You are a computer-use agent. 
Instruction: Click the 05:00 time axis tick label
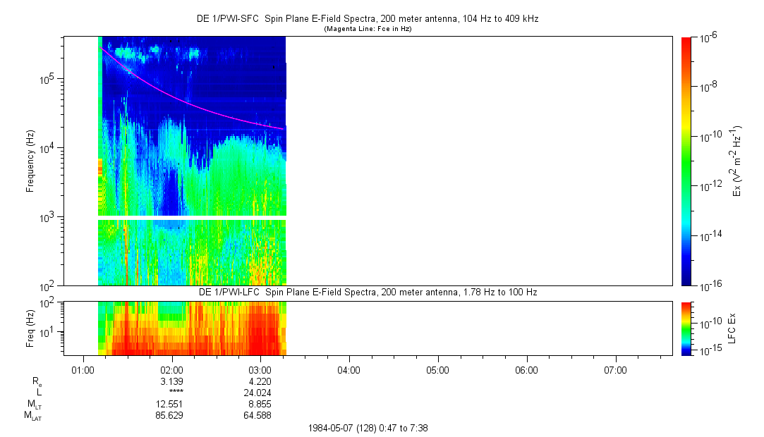438,369
